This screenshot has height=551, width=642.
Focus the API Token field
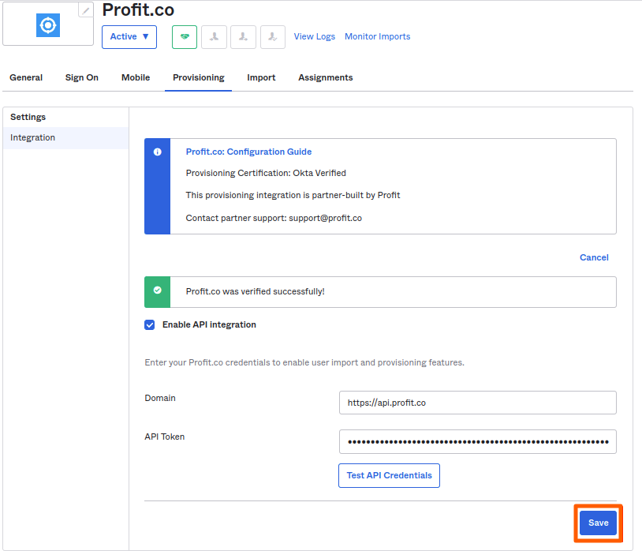pos(477,442)
